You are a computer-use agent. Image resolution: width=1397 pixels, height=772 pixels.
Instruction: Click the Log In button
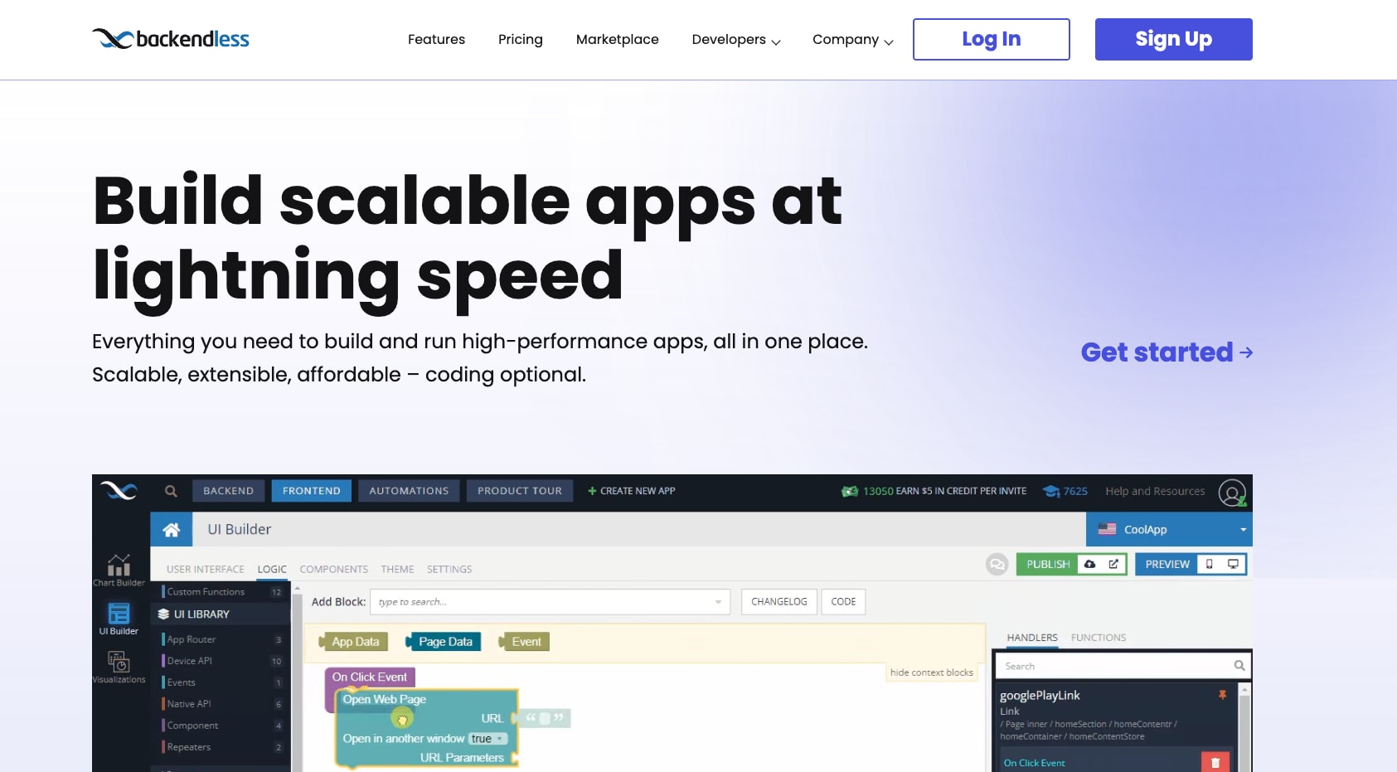tap(991, 39)
